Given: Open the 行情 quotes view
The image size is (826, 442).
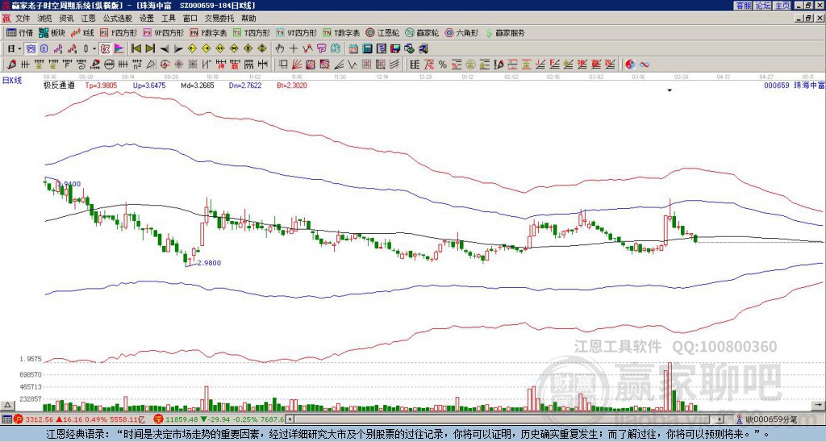Looking at the screenshot, I should click(19, 32).
